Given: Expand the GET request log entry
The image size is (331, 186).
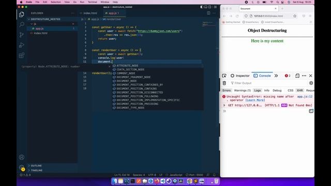Looking at the screenshot, I should tap(224, 105).
